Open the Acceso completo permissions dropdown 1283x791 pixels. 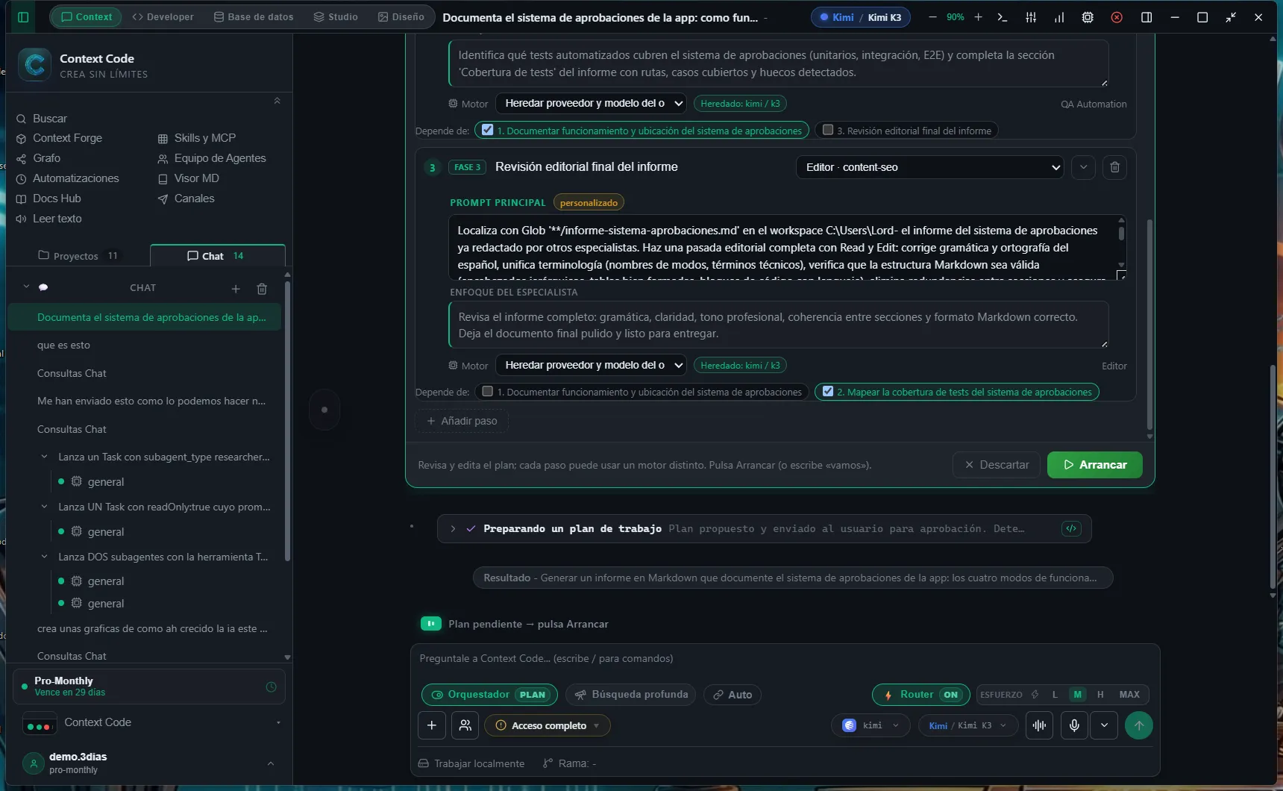(x=548, y=725)
